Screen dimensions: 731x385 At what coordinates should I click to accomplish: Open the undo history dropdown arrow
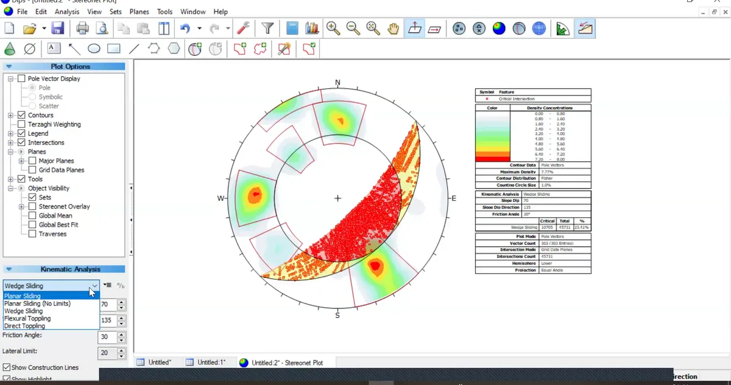coord(199,28)
